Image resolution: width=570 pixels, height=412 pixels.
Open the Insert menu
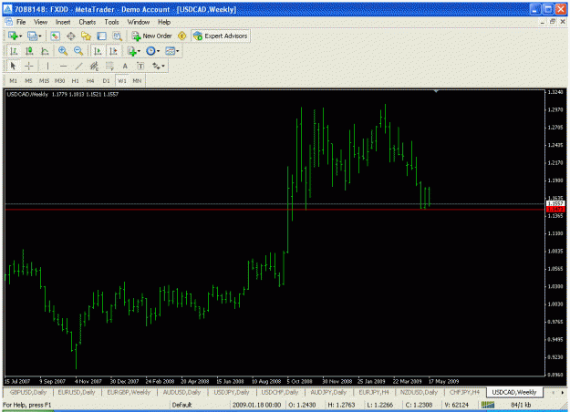tap(63, 22)
